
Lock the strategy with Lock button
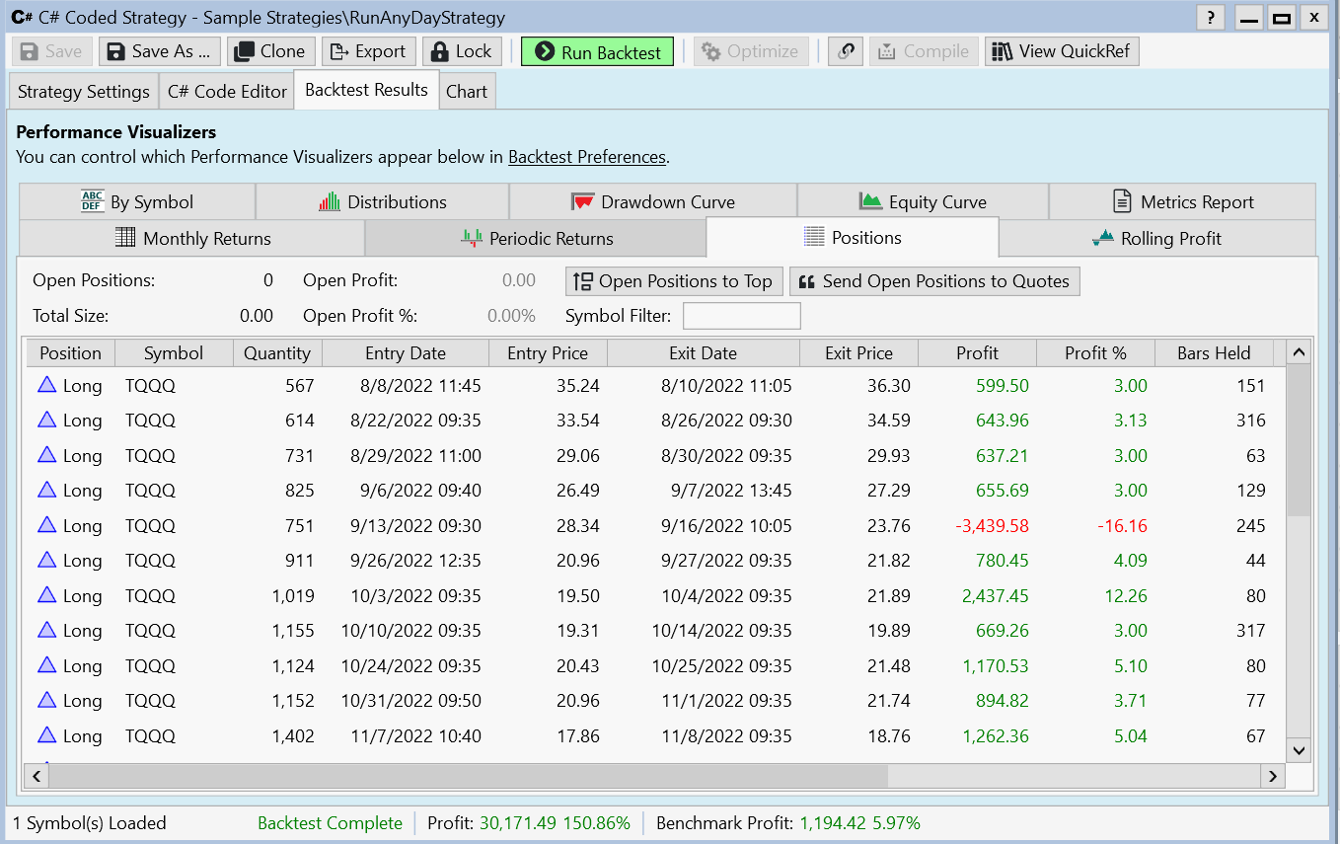tap(462, 52)
